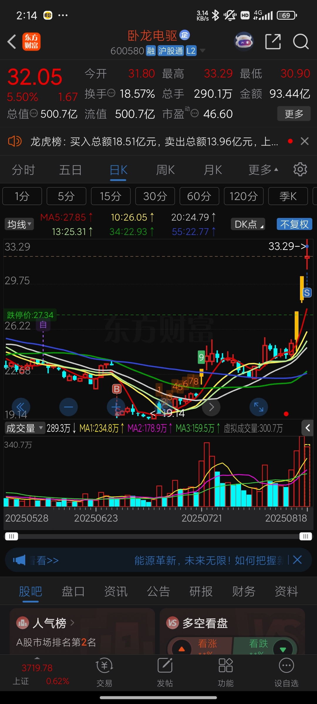The width and height of the screenshot is (317, 704).
Task: Switch to 公告 tab
Action: 158,591
